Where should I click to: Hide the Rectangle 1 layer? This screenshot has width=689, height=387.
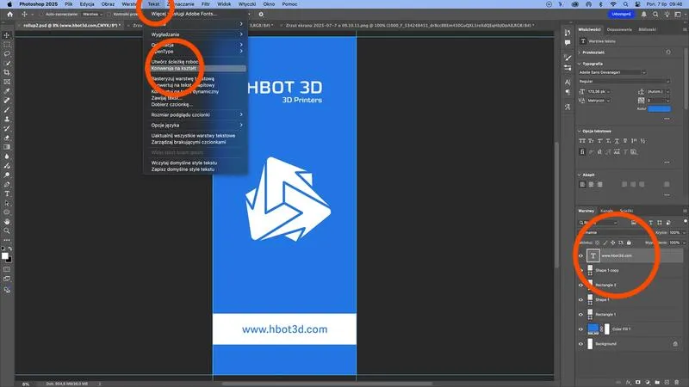click(x=580, y=315)
